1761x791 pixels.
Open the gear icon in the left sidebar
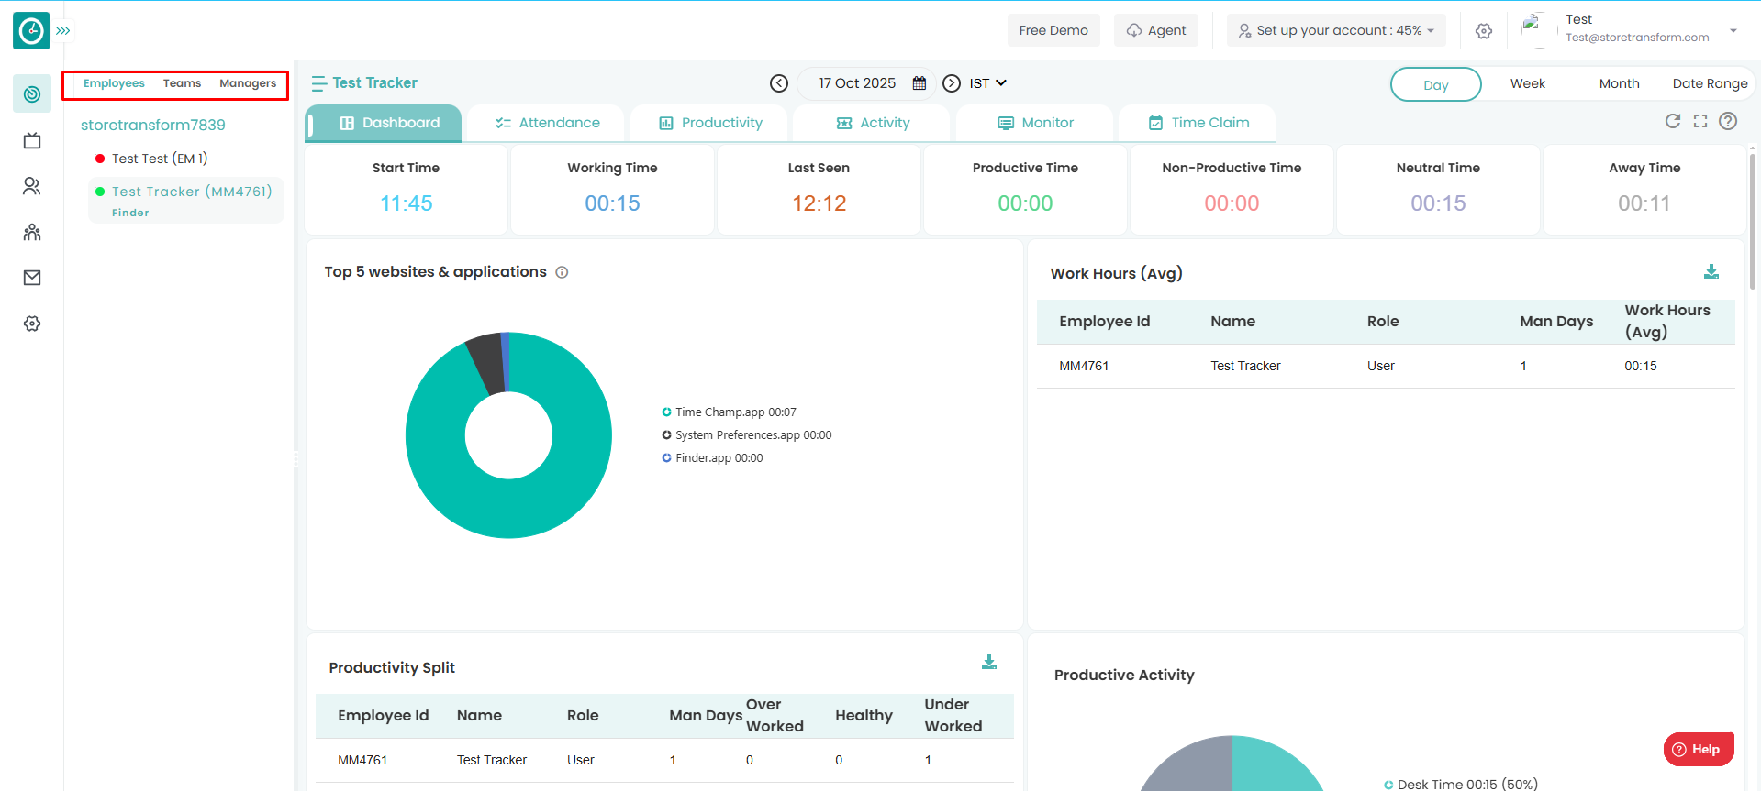(x=32, y=324)
